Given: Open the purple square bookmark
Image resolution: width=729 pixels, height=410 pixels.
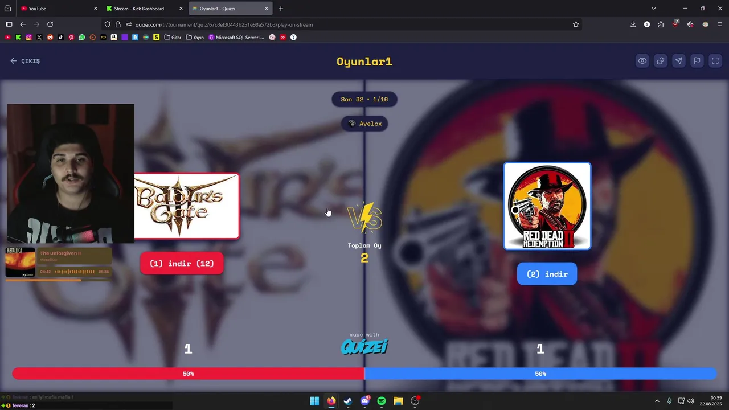Looking at the screenshot, I should click(x=125, y=38).
